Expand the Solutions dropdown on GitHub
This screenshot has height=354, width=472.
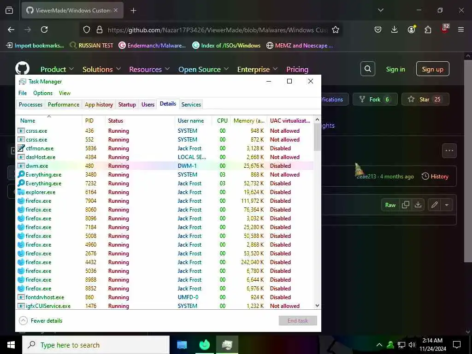(101, 69)
